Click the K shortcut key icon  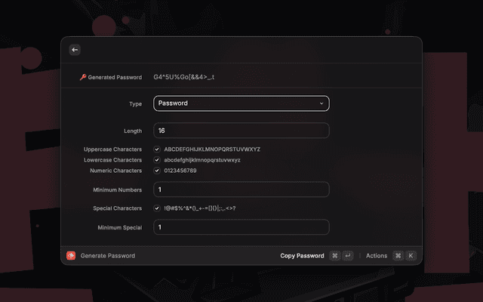(411, 256)
